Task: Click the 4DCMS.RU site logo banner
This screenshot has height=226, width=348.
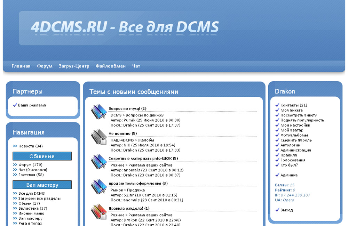Action: point(125,27)
